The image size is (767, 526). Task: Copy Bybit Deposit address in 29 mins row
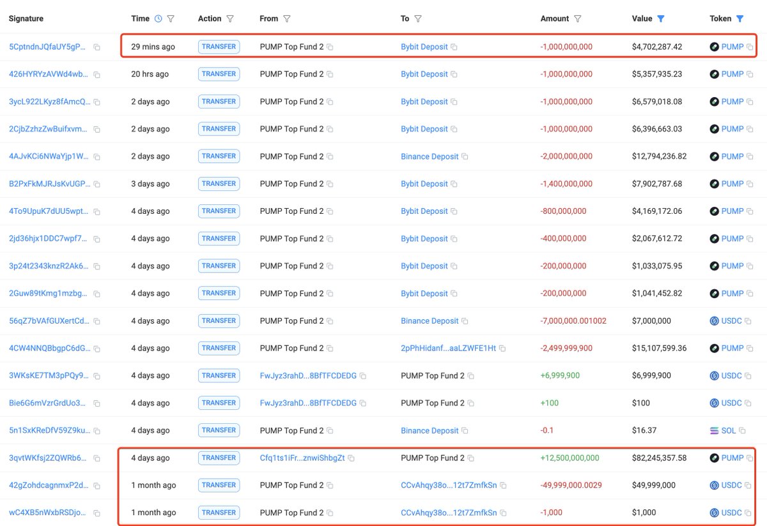[x=454, y=47]
